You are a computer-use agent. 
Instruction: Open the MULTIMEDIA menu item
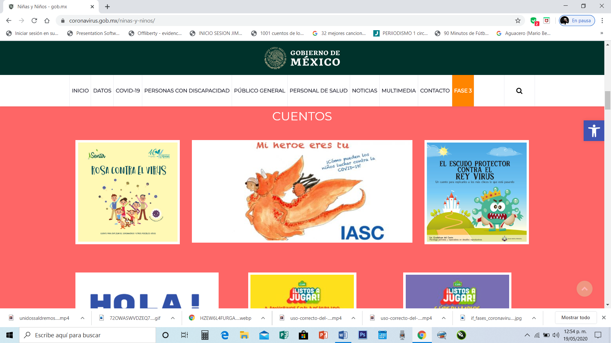pos(398,91)
